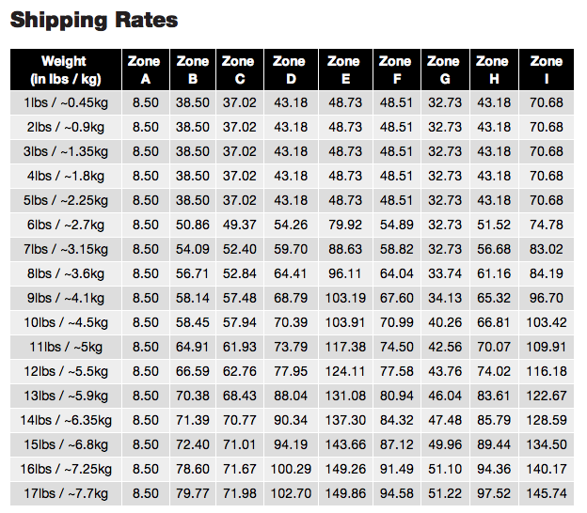Select the 50.86 rate in Zone B
Screen dimensions: 587x513
(x=192, y=225)
